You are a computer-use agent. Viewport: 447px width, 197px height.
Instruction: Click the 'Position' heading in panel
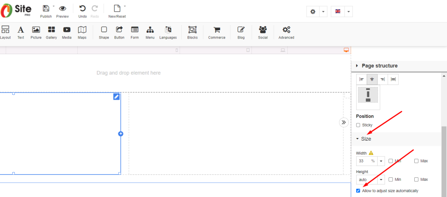tap(365, 116)
